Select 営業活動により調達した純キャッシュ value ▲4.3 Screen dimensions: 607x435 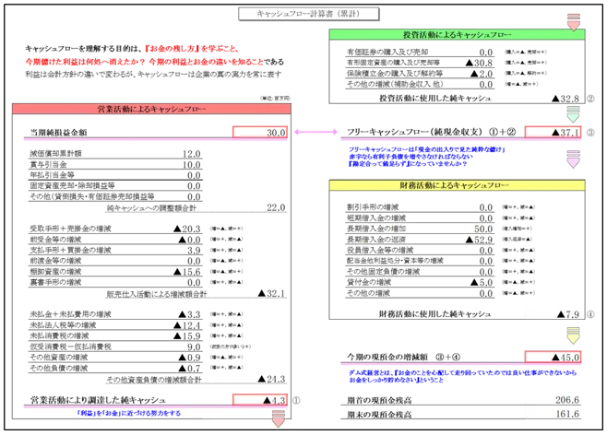[261, 401]
